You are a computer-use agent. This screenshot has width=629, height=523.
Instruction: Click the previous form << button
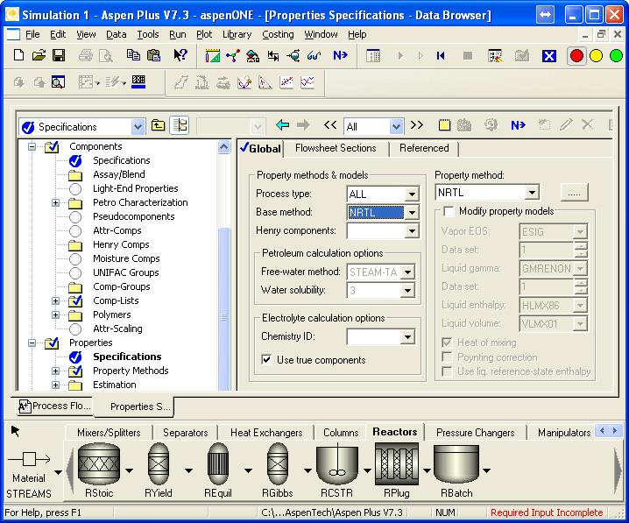coord(330,125)
